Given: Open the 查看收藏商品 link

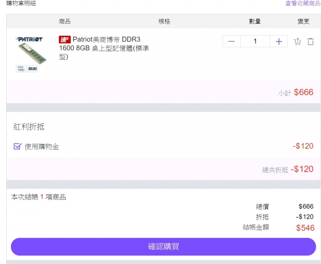Looking at the screenshot, I should pos(303,3).
